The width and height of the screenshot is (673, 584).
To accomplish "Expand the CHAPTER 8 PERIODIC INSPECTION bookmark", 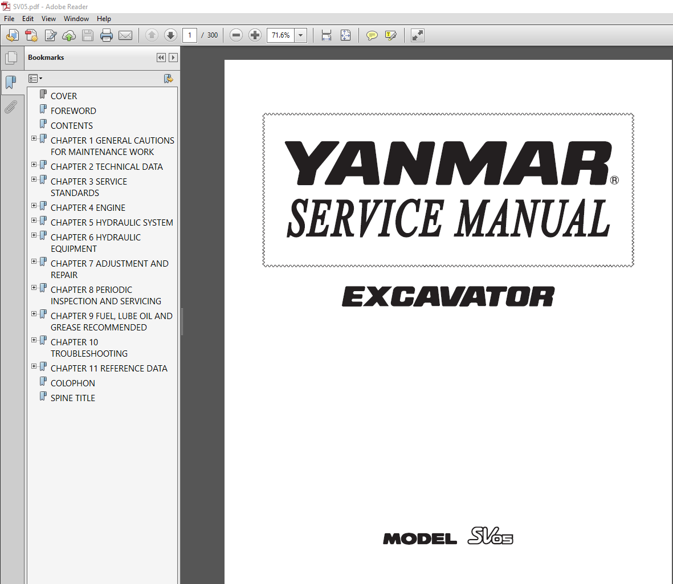I will [x=34, y=288].
